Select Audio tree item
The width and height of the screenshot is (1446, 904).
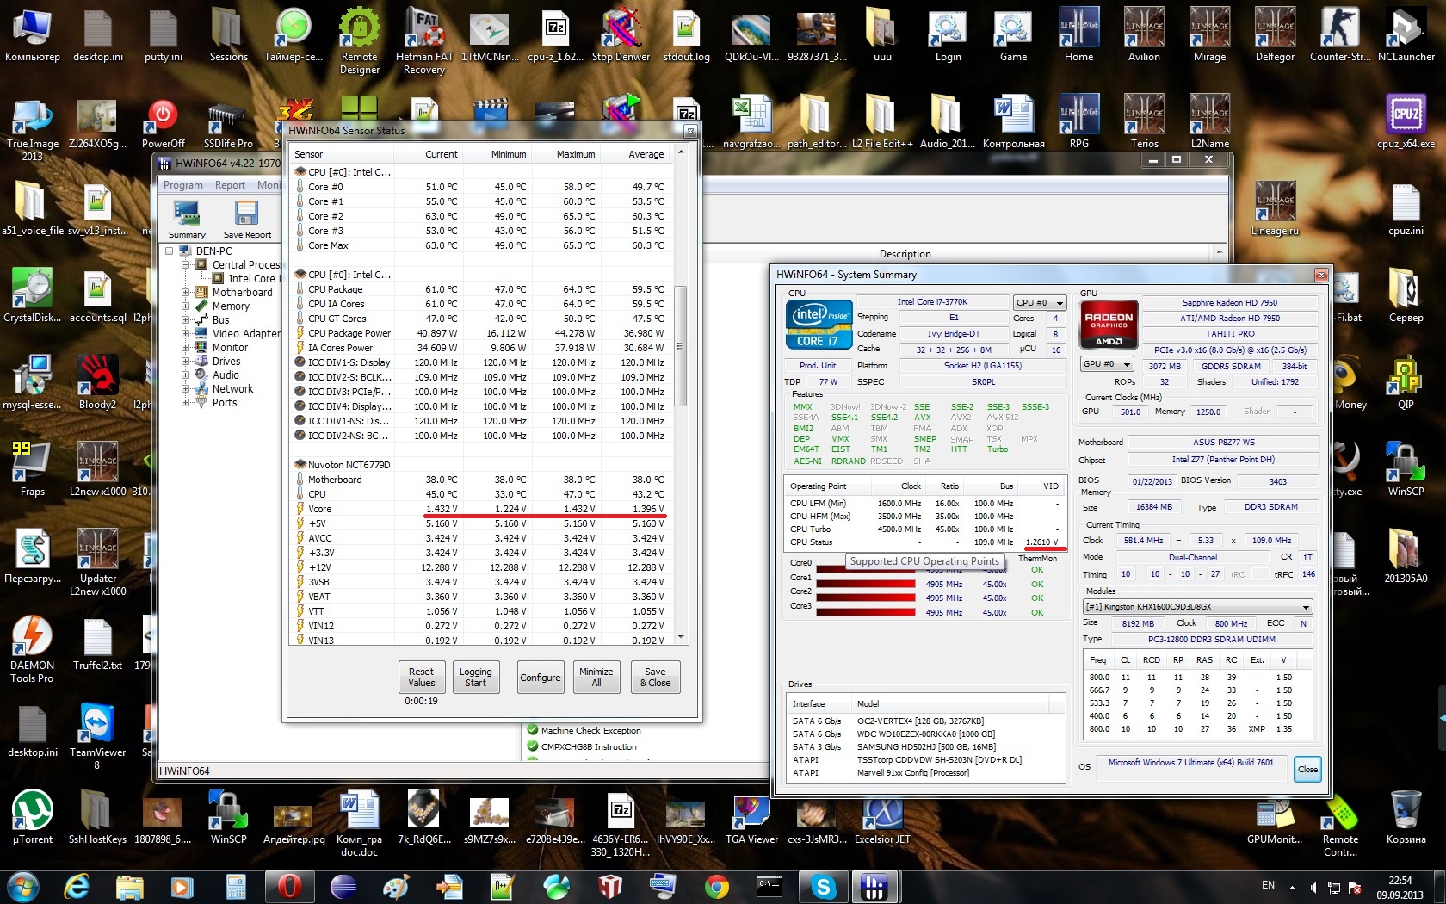(x=226, y=375)
